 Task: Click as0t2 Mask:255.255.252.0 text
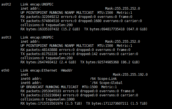pos(123,9)
